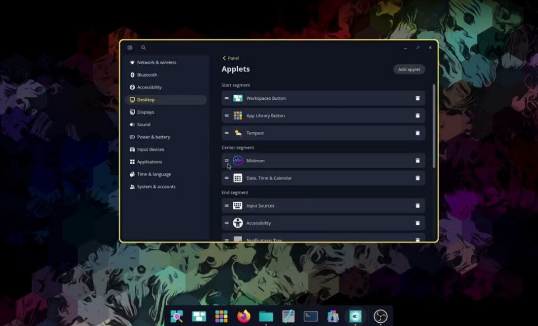Remove the Input Sources applet via trash icon
This screenshot has width=538, height=326.
coord(418,206)
